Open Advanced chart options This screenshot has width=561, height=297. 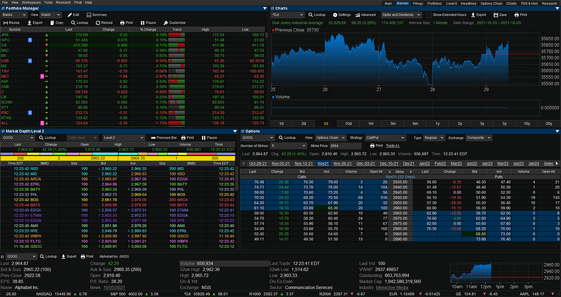pos(365,15)
